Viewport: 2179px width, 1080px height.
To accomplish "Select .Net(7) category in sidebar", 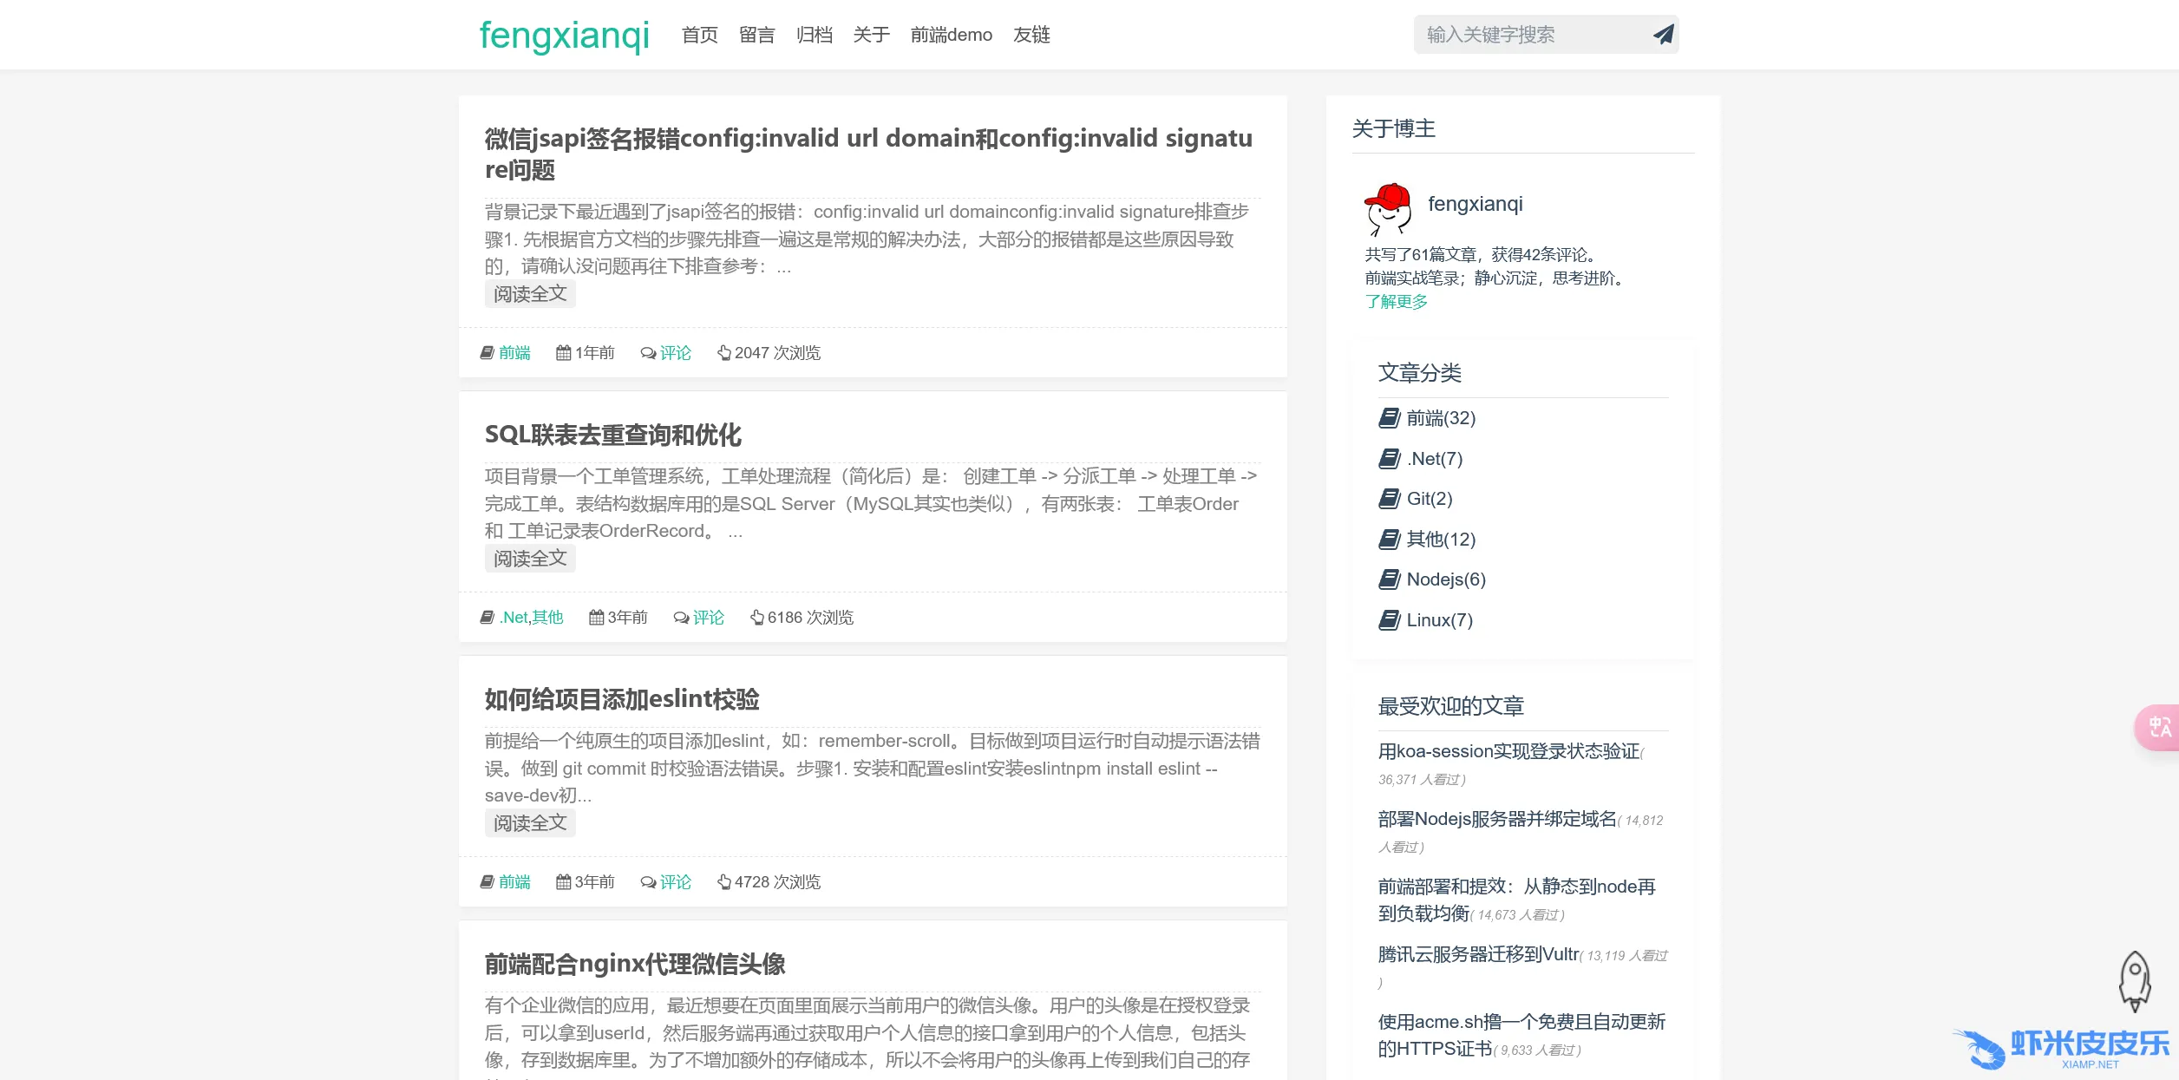I will (1434, 459).
